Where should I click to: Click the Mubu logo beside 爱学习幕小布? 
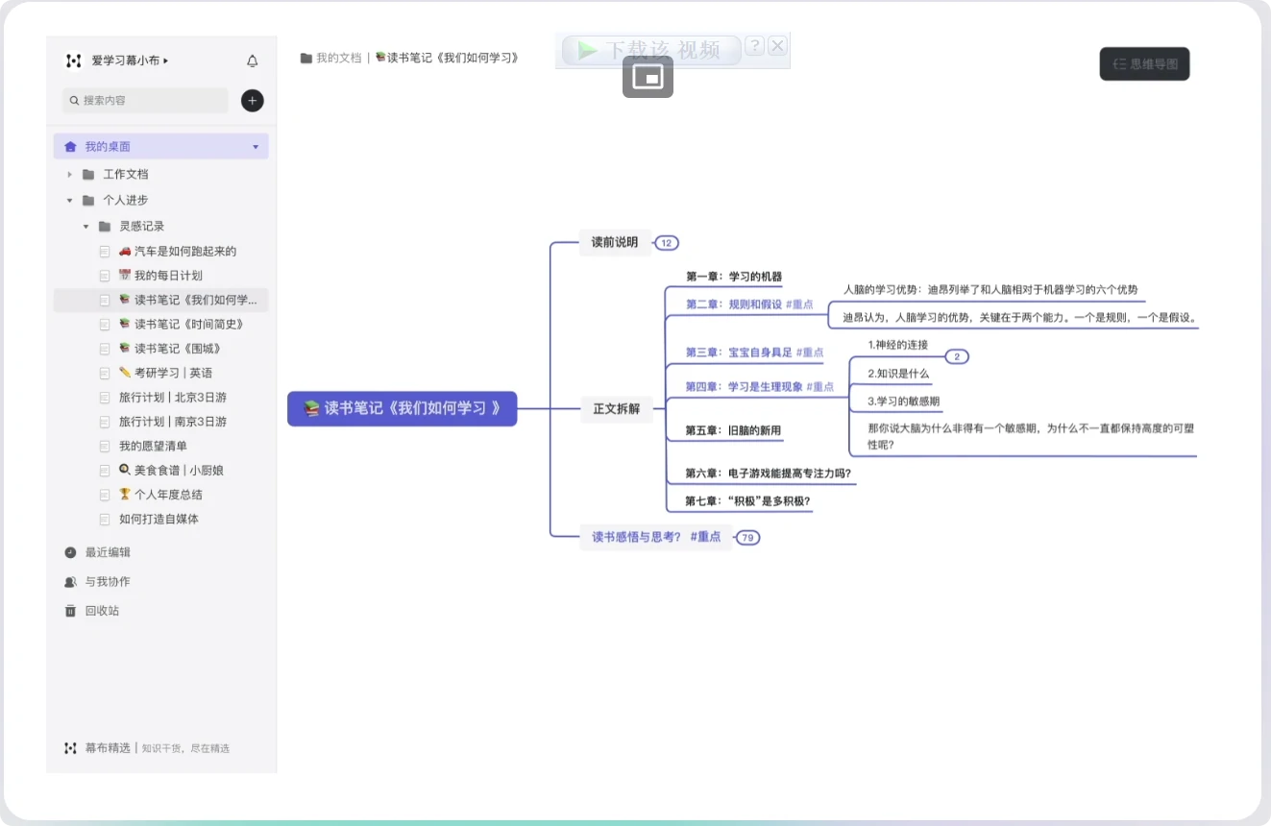point(73,61)
